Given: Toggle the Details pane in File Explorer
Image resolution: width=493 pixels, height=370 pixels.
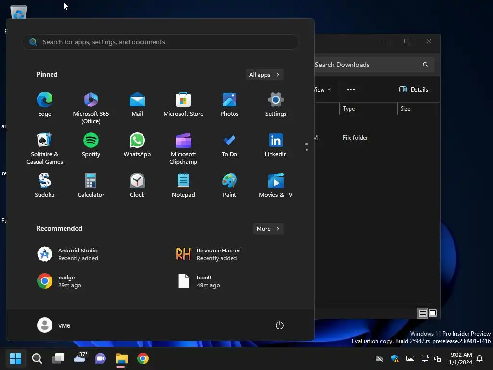Looking at the screenshot, I should pos(414,90).
